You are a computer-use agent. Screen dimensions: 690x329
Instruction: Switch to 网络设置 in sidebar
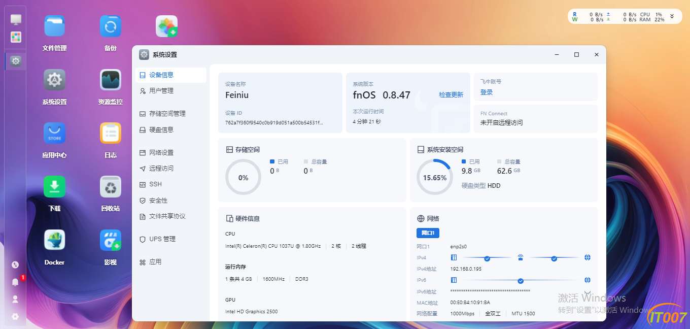click(x=171, y=152)
